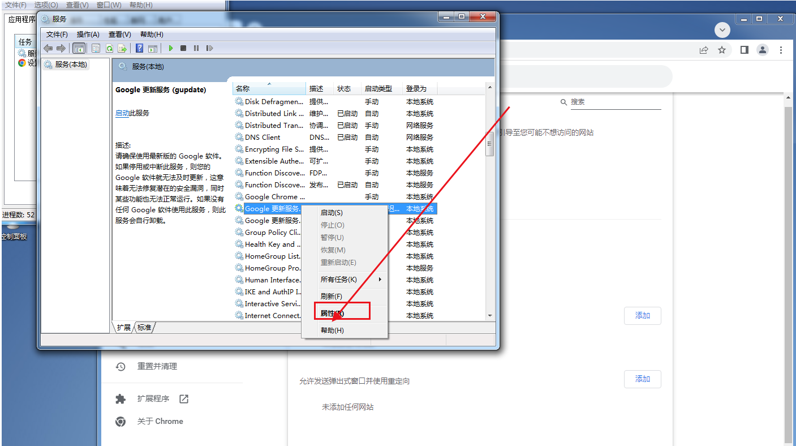
Task: Switch to the 标准 tab at bottom
Action: pyautogui.click(x=144, y=328)
